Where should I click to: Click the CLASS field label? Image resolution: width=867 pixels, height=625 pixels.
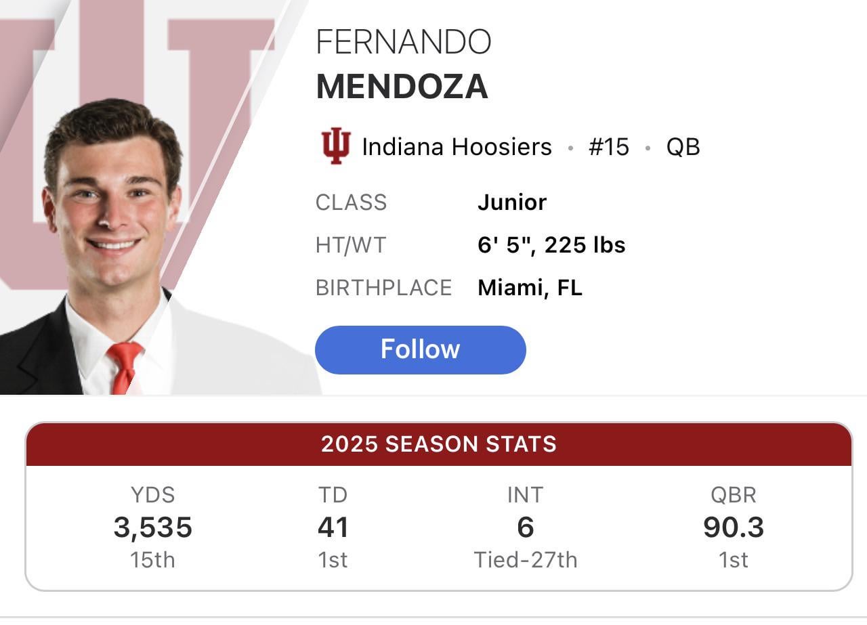[x=351, y=202]
